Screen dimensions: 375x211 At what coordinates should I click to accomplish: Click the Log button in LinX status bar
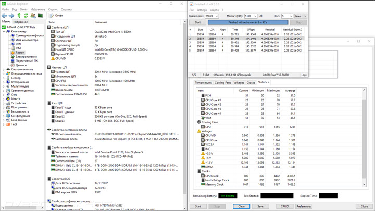(x=304, y=75)
